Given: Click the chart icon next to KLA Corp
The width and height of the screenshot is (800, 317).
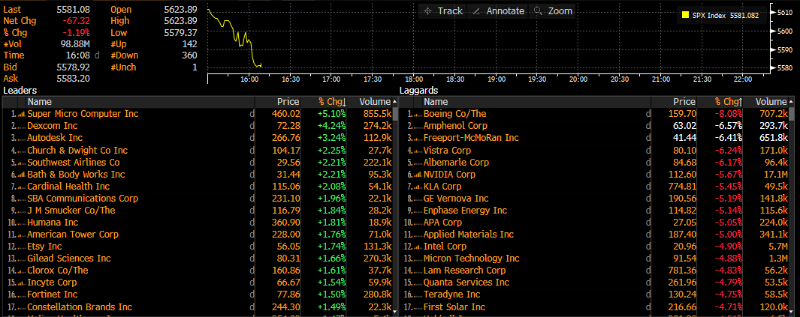Looking at the screenshot, I should (x=417, y=187).
